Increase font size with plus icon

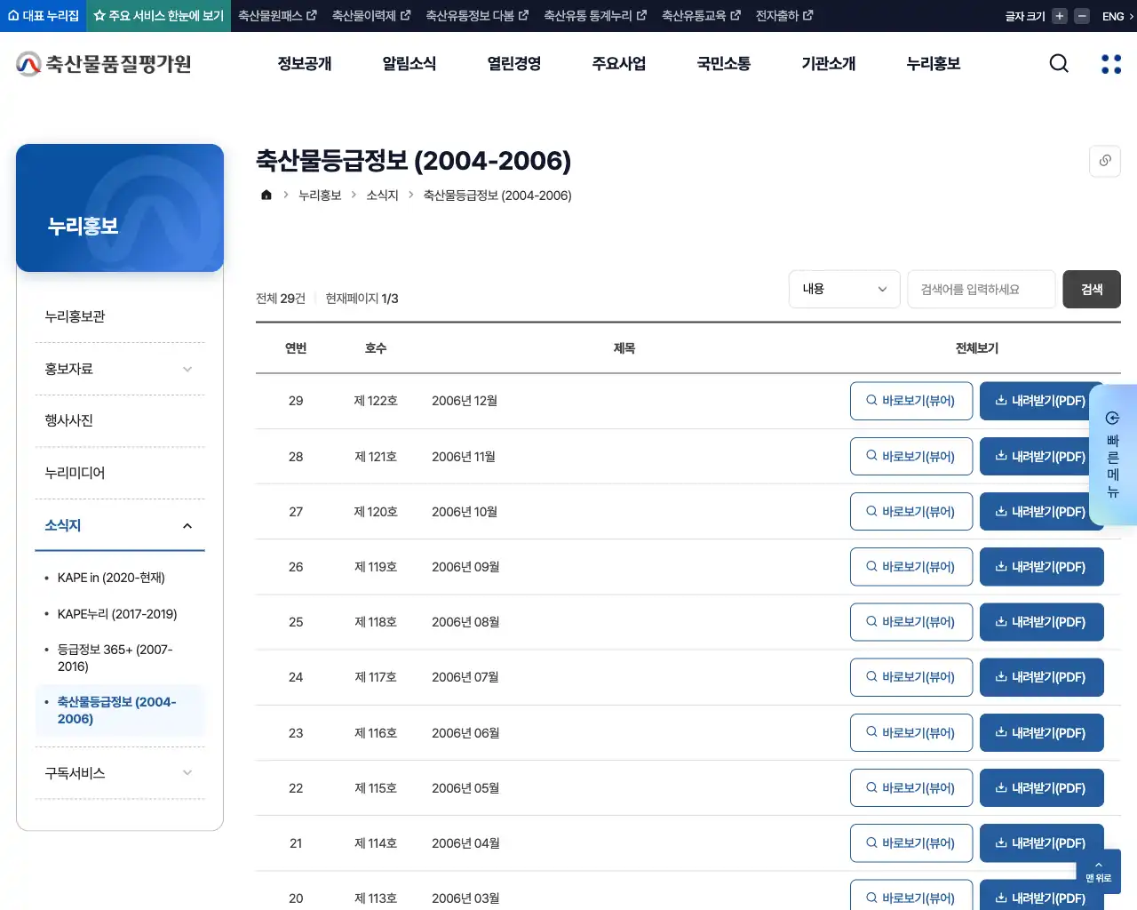point(1059,16)
